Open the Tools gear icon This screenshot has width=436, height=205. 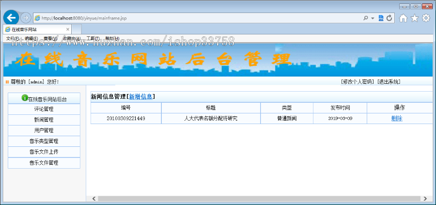(x=426, y=18)
